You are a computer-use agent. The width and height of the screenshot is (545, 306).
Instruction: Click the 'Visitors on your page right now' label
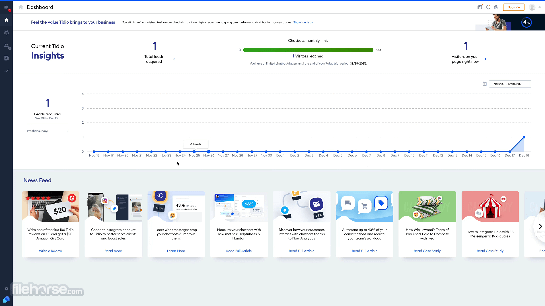tap(465, 59)
